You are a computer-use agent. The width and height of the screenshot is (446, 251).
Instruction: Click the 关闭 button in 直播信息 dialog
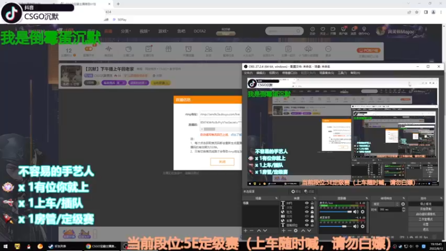(x=222, y=162)
